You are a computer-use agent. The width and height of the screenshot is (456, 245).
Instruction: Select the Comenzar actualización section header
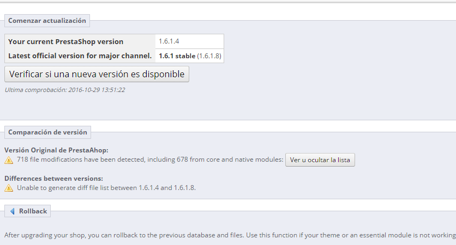tap(47, 21)
